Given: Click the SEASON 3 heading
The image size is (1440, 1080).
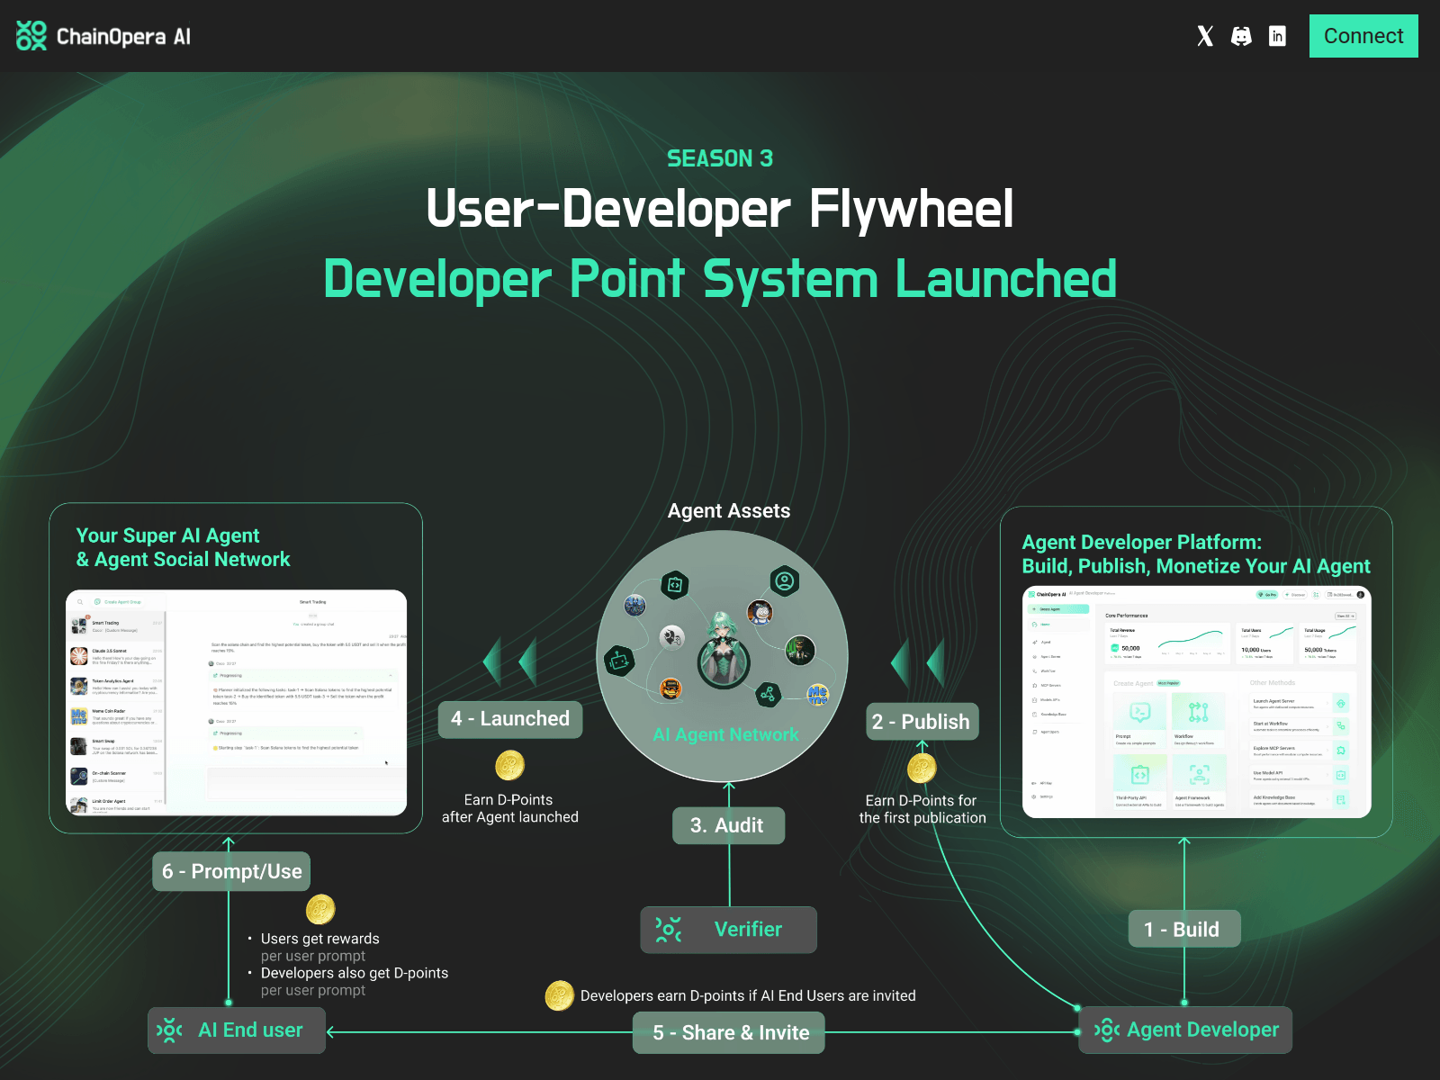Looking at the screenshot, I should coord(720,158).
